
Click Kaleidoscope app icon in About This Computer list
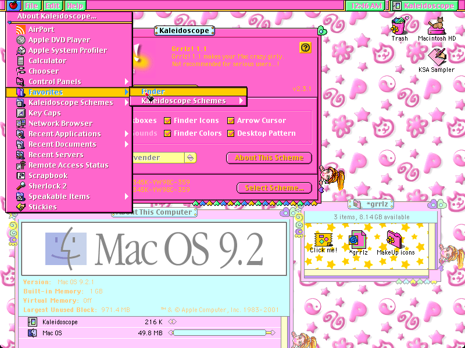32,322
